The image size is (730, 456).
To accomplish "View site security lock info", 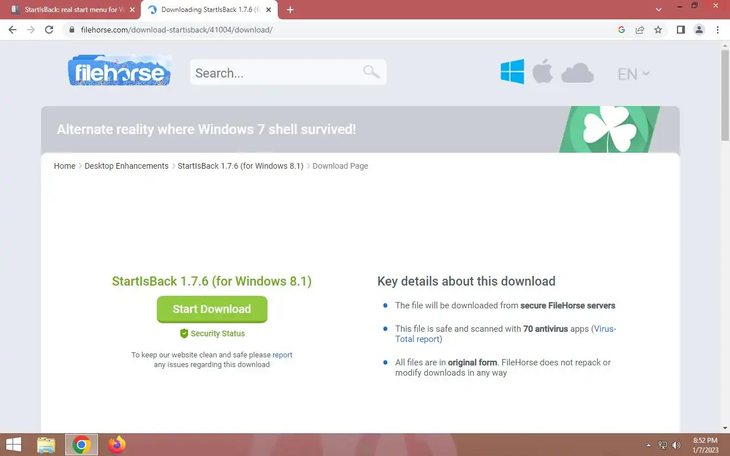I will [72, 30].
